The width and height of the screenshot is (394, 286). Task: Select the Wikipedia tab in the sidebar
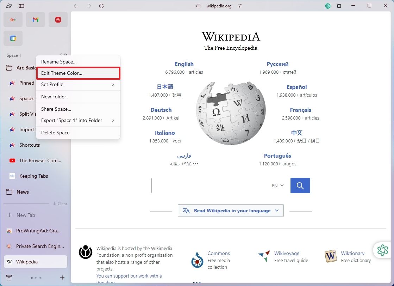(35, 262)
